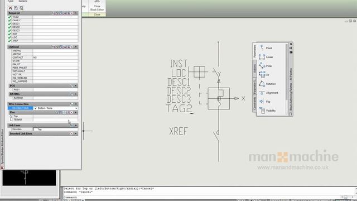Toggle the DESC3 required attribute checkmark
This screenshot has height=201, width=357.
pos(9,31)
